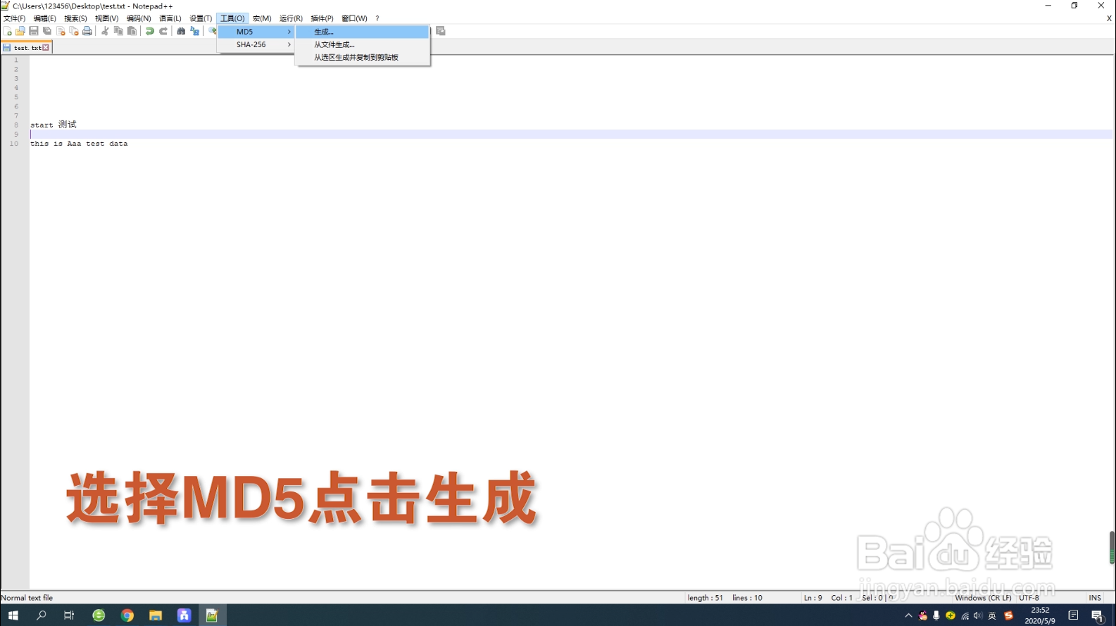The height and width of the screenshot is (626, 1116).
Task: Open taskbar Search magnifier
Action: [x=42, y=615]
